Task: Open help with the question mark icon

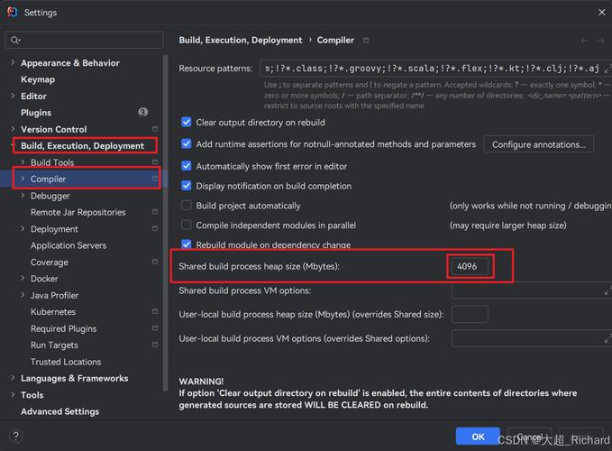Action: (15, 437)
